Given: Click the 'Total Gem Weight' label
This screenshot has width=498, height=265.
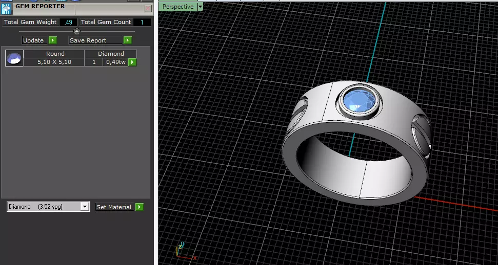Looking at the screenshot, I should [x=30, y=22].
